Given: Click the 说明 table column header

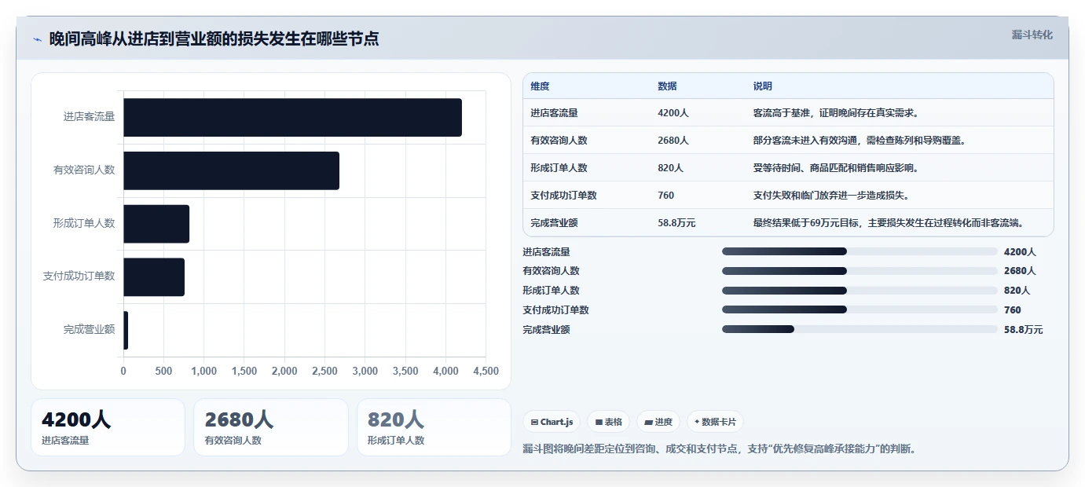Looking at the screenshot, I should coord(763,86).
